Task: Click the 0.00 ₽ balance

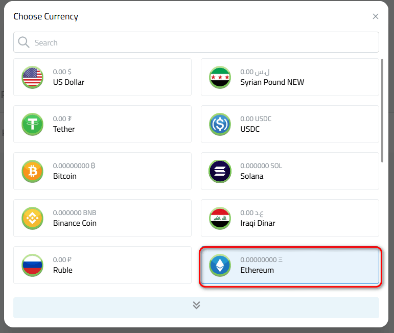Action: (62, 259)
